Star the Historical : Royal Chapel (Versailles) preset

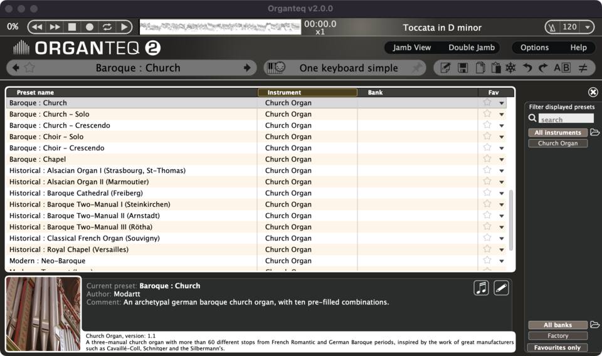pos(487,249)
